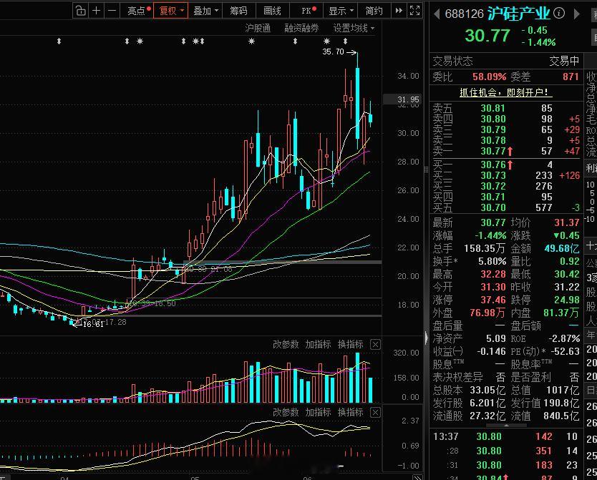
Task: Open info icon beside 沪硅产业
Action: 559,14
